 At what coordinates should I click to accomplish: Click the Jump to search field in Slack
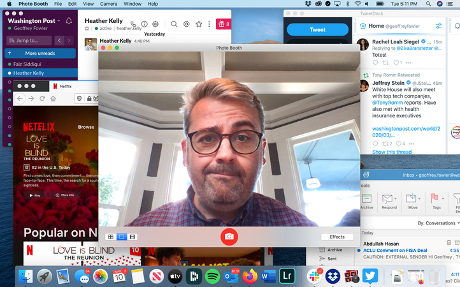coord(38,40)
